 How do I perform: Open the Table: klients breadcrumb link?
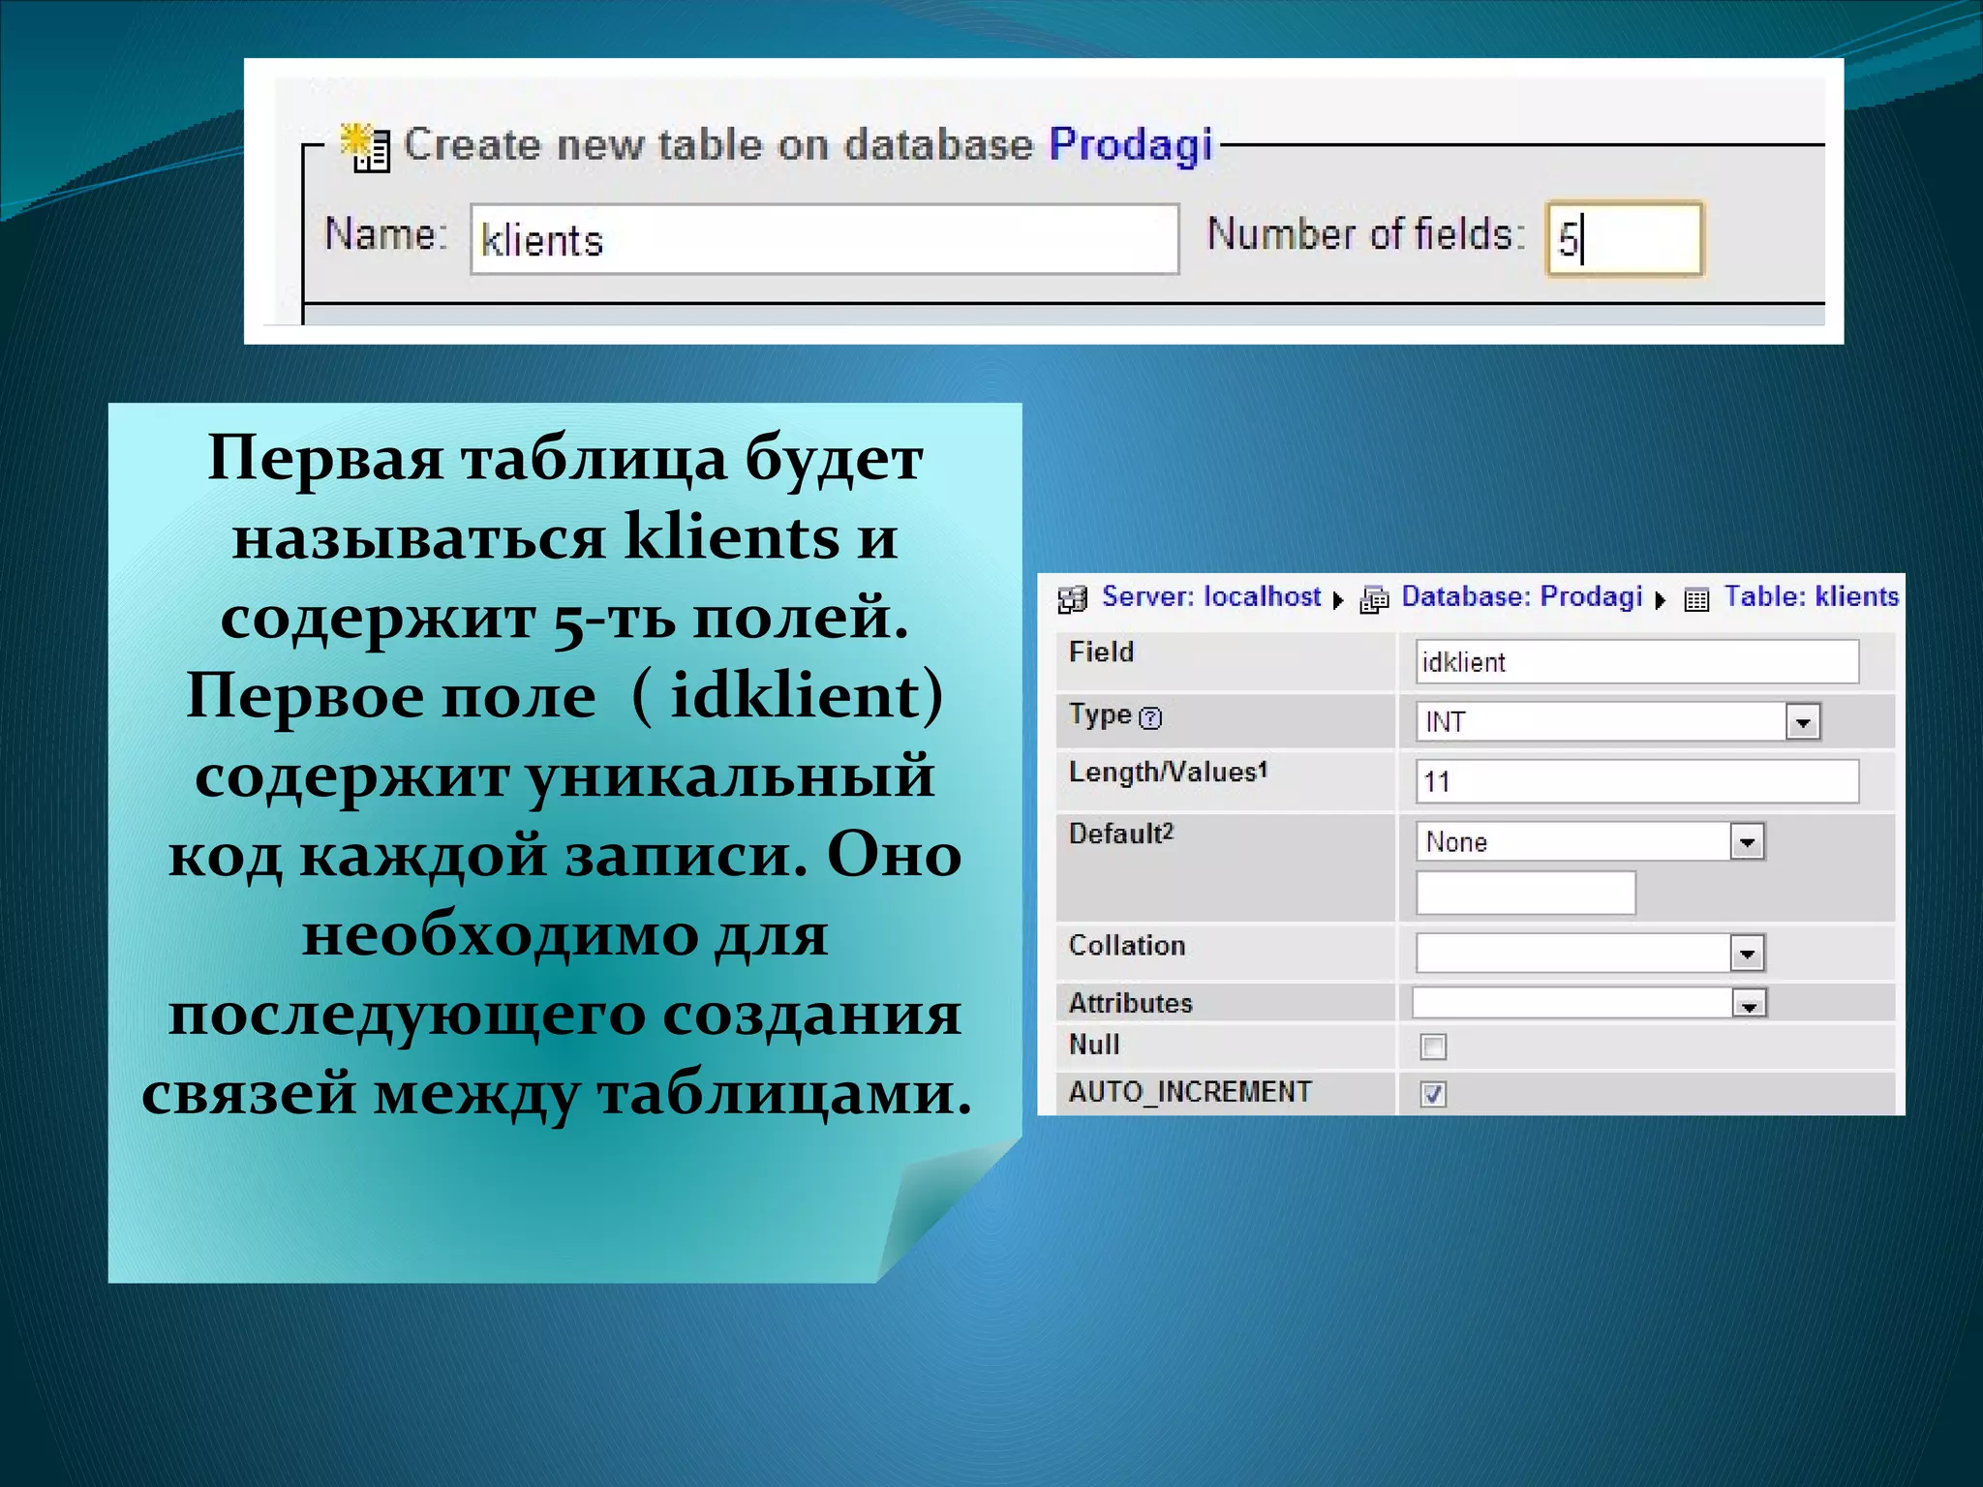coord(1811,596)
